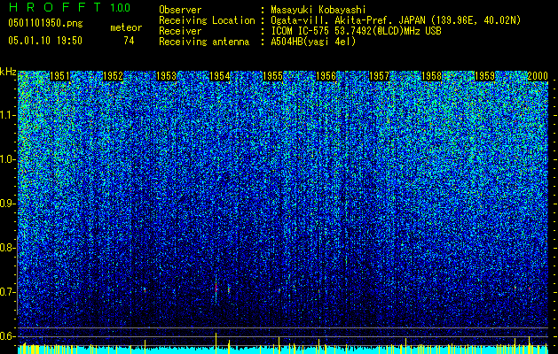Click the ICOM IC-575 53.7492 MHz receiver text
558x354 pixels.
click(x=356, y=31)
